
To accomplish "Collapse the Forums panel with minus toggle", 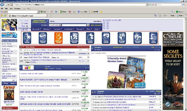I will 95,92.
